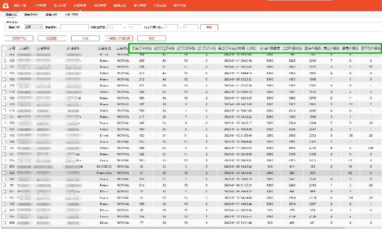Click the 批量删除 button
Viewport: 382px width, 229px height.
pyautogui.click(x=52, y=38)
